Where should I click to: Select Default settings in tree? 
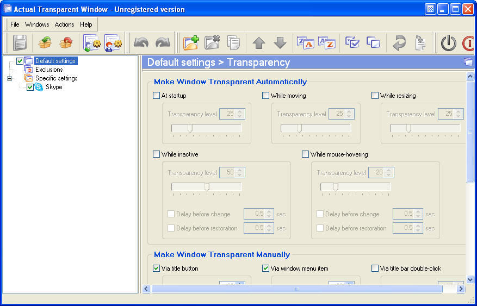(x=55, y=61)
